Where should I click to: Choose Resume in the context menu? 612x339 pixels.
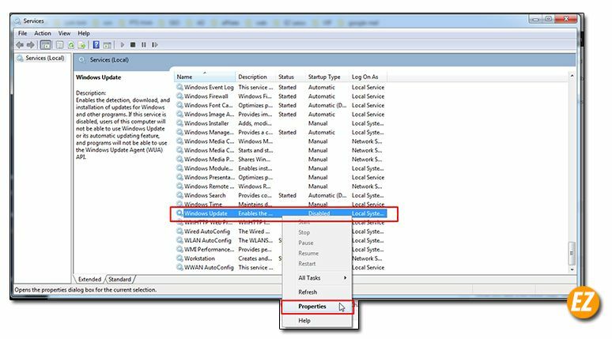317,253
